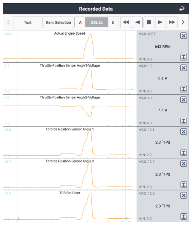The image size is (192, 225).
Task: Select cursor A marker button
Action: click(80, 22)
